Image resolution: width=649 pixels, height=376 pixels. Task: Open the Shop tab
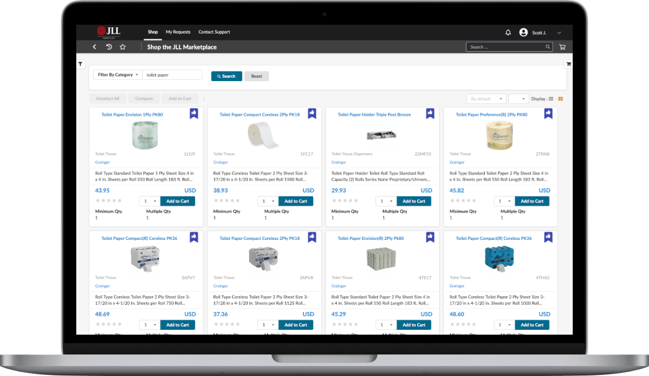[x=153, y=32]
